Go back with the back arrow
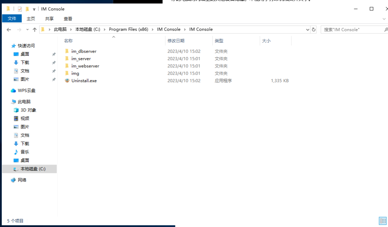The image size is (388, 227). [9, 30]
